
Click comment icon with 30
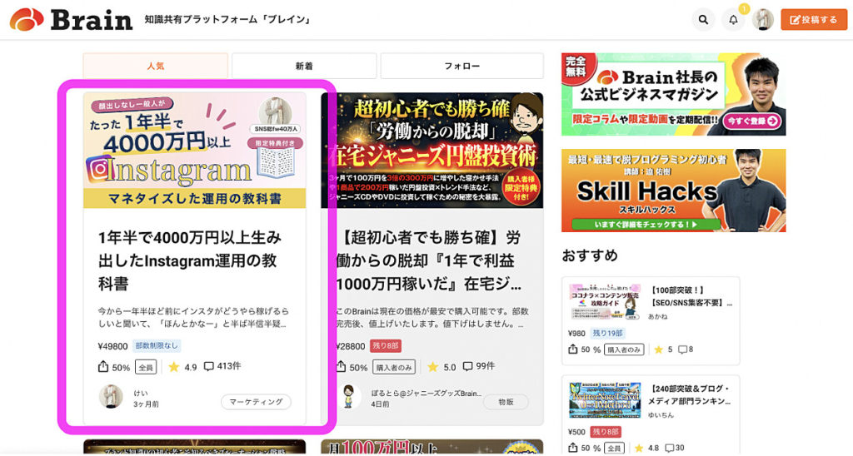(670, 448)
